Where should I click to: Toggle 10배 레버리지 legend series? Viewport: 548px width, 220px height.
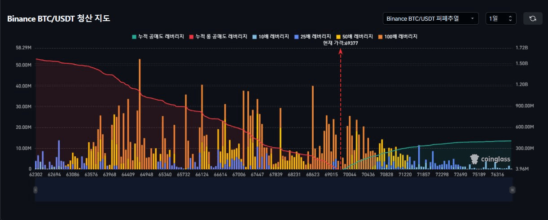tap(272, 36)
